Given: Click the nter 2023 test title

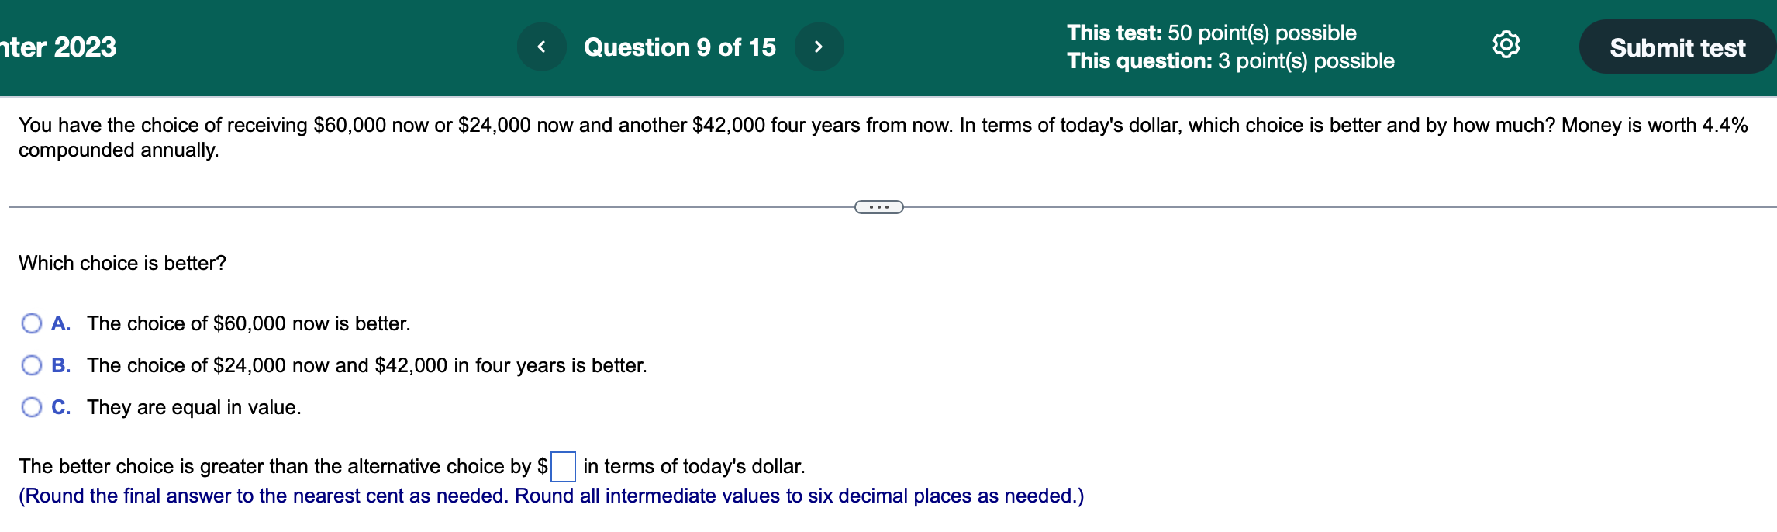Looking at the screenshot, I should 57,47.
